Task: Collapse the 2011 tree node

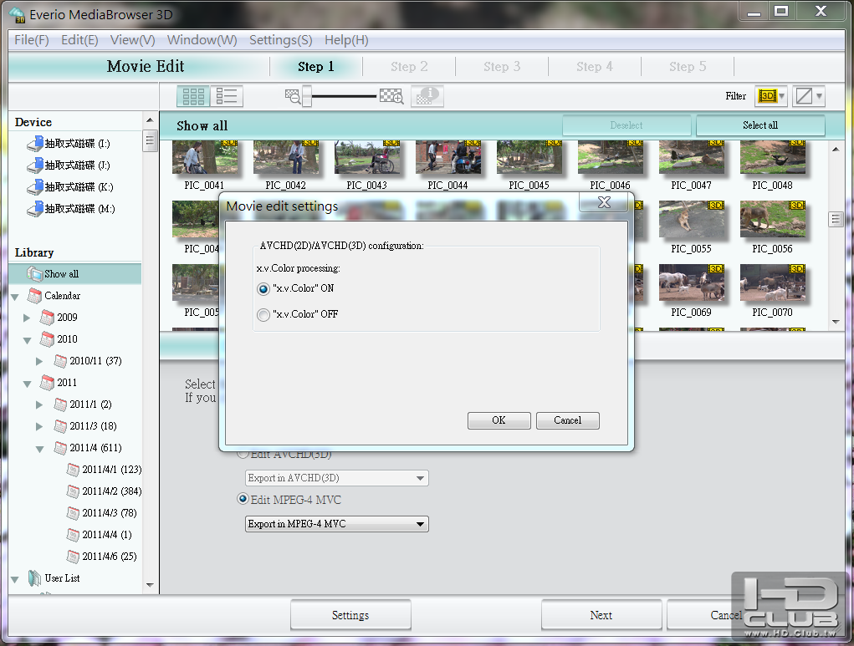Action: pyautogui.click(x=28, y=384)
